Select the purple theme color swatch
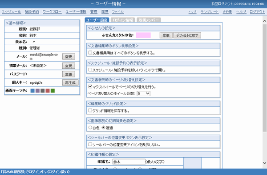 38,90
